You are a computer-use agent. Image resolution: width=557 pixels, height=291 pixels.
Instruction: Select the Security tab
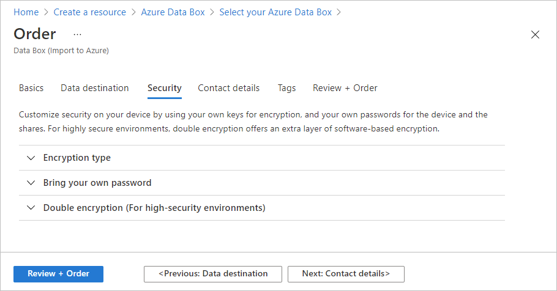(165, 88)
